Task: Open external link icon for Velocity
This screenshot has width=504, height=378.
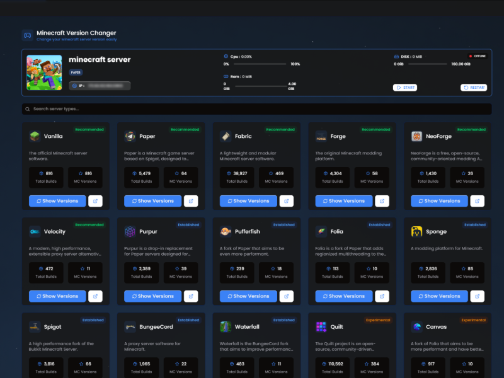Action: pyautogui.click(x=96, y=296)
